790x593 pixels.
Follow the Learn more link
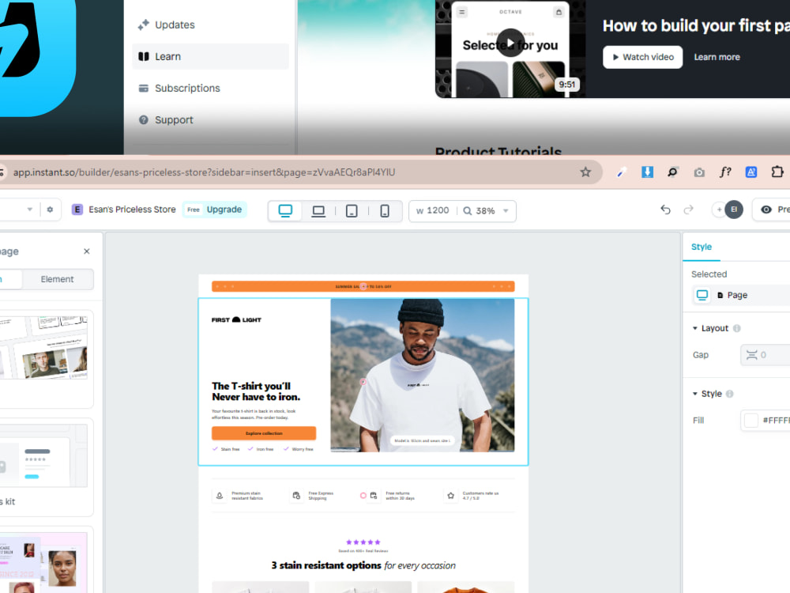717,57
